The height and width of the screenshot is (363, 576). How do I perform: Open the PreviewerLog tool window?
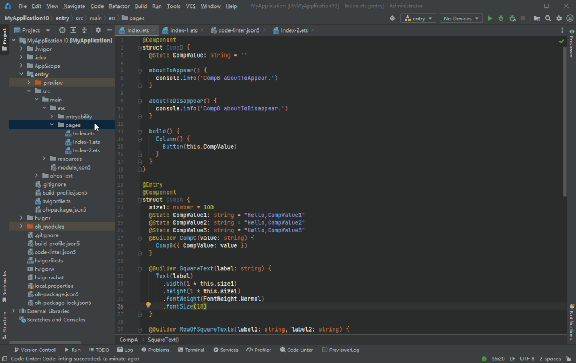coord(341,350)
